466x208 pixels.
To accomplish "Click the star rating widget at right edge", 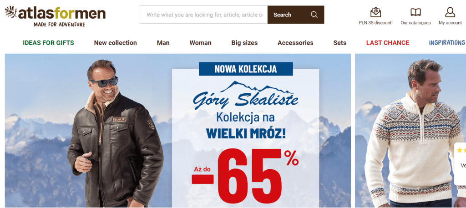I will pos(461,164).
